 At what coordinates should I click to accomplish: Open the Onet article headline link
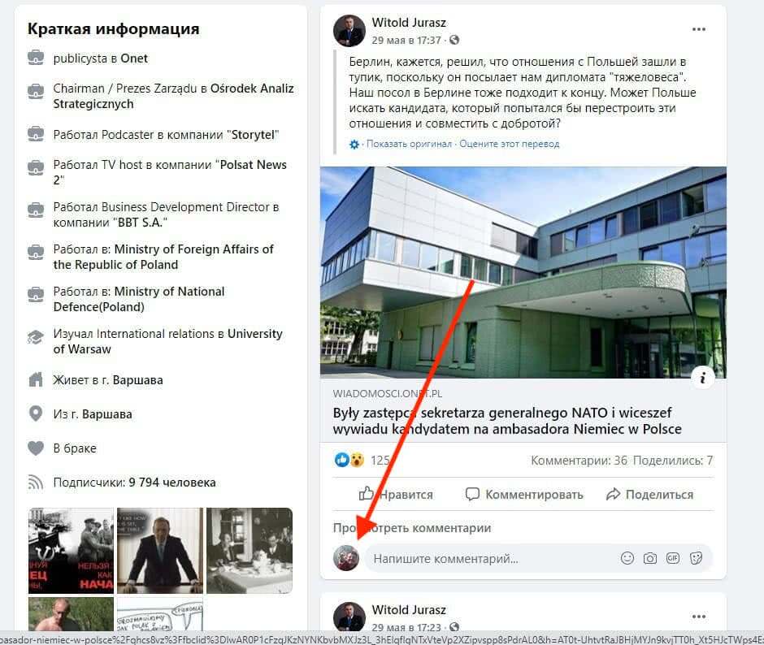coord(506,421)
